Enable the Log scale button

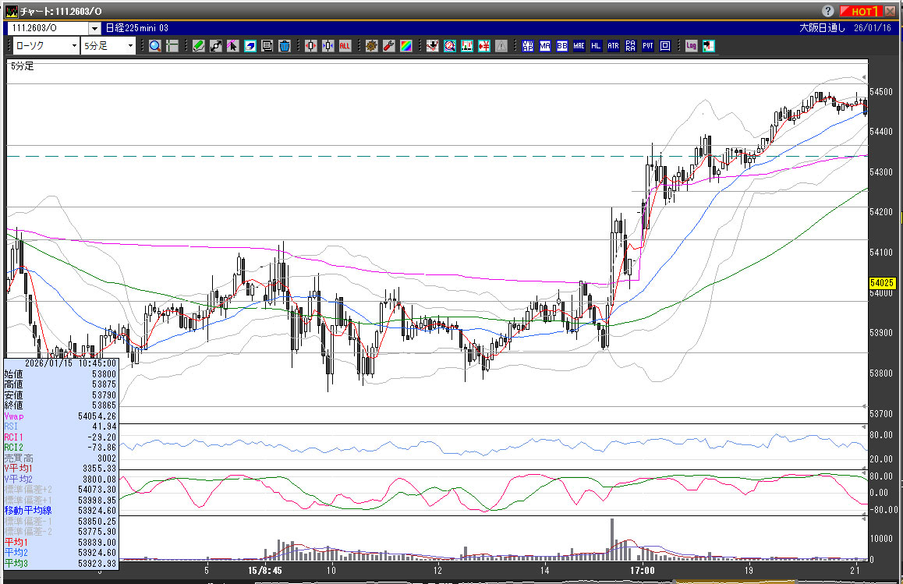[691, 46]
